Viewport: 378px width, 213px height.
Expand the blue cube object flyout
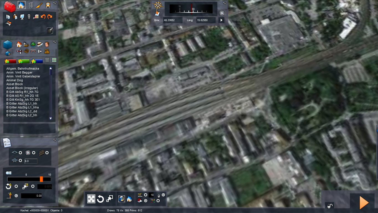7,53
